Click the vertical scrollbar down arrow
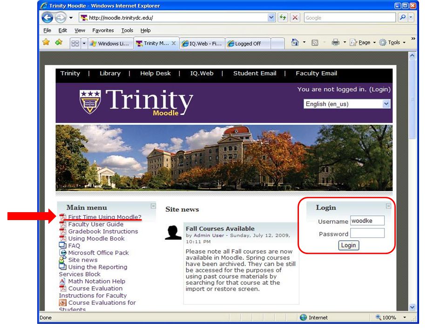This screenshot has width=447, height=335. tap(412, 307)
